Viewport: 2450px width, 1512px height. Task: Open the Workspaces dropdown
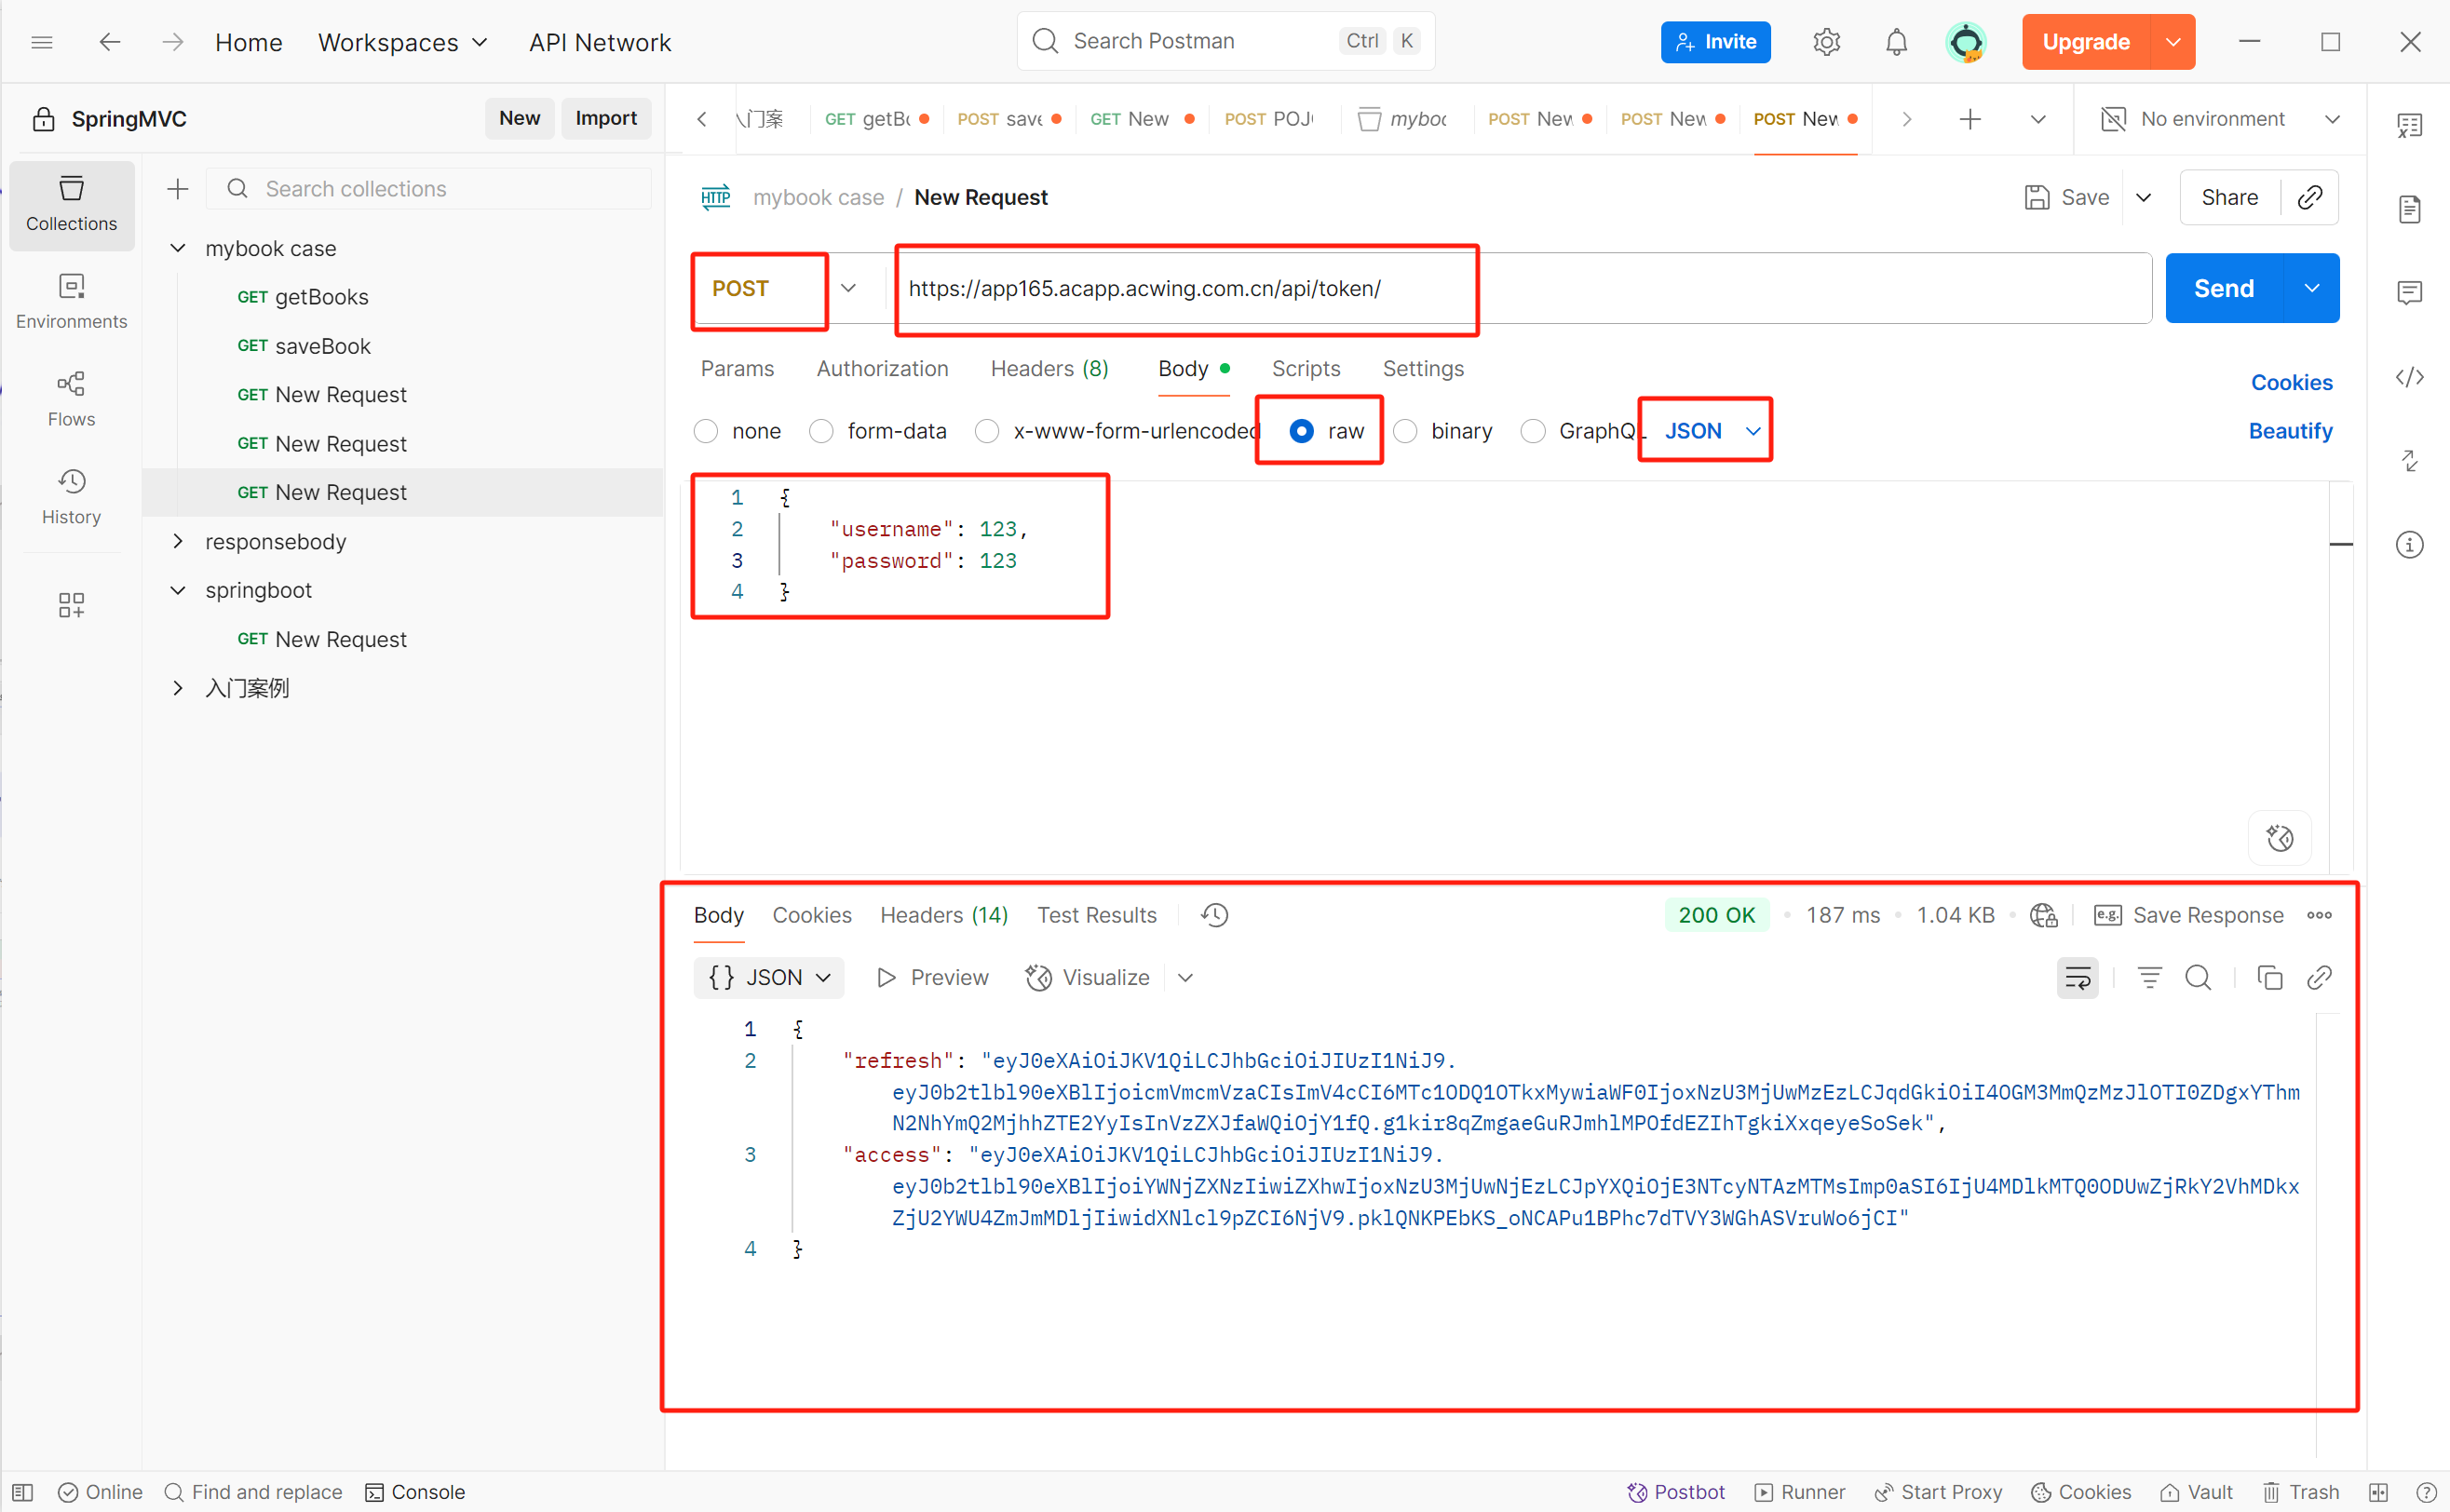point(402,42)
